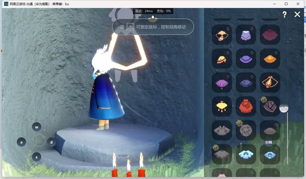The width and height of the screenshot is (306, 179).
Task: Click the golden fan emblem above the hint
Action: (x=153, y=19)
